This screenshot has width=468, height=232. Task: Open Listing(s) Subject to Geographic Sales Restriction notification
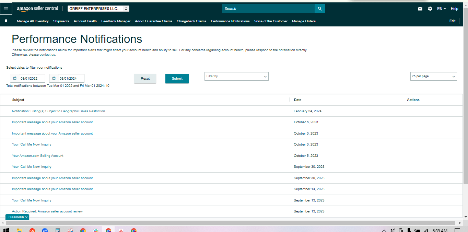58,111
